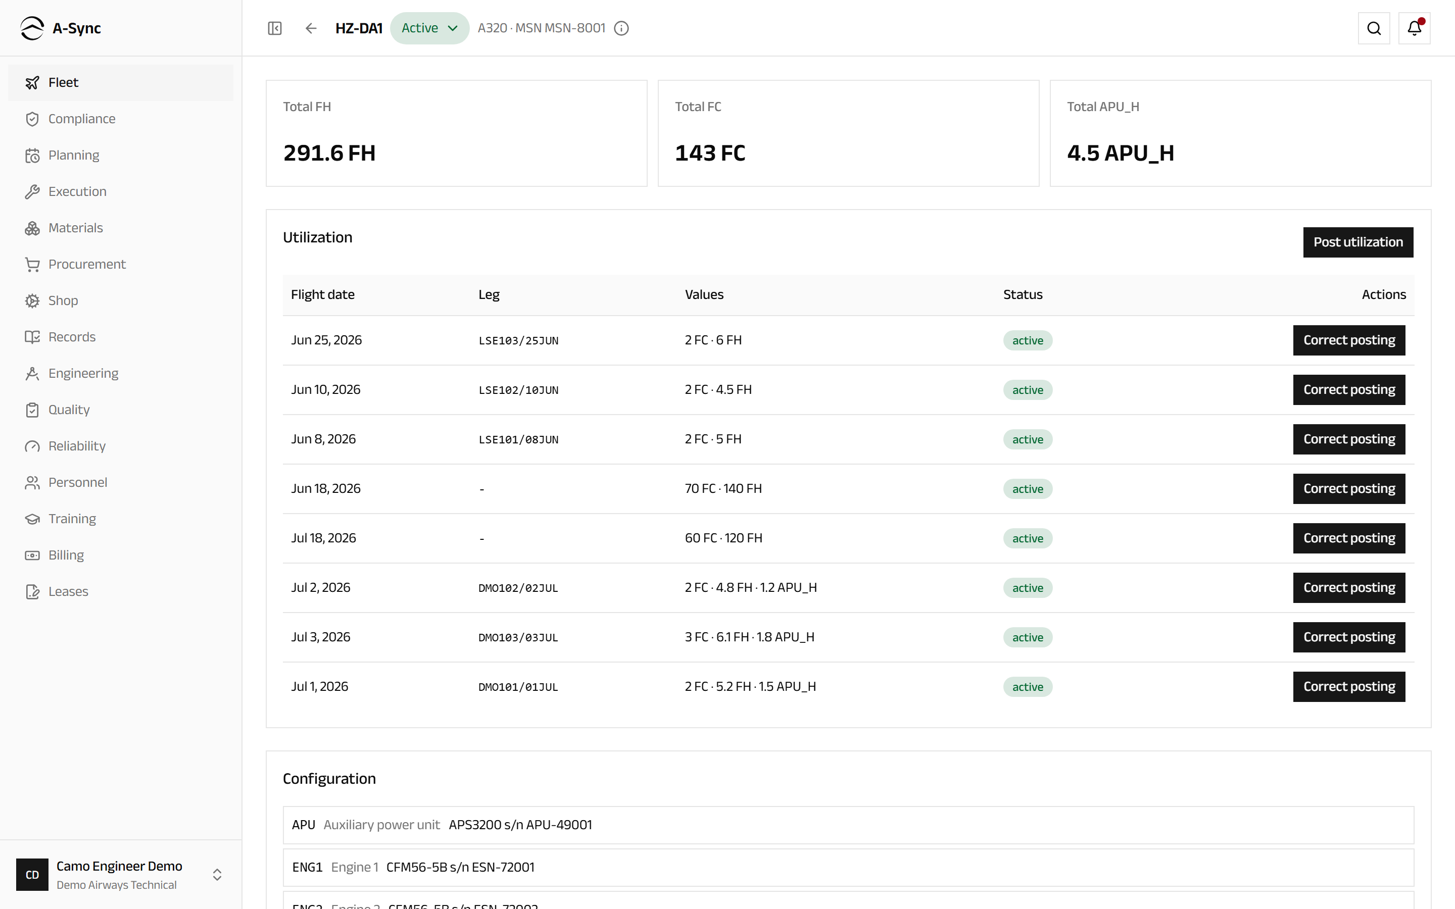The height and width of the screenshot is (909, 1455).
Task: Go back with the arrow icon
Action: coord(311,28)
